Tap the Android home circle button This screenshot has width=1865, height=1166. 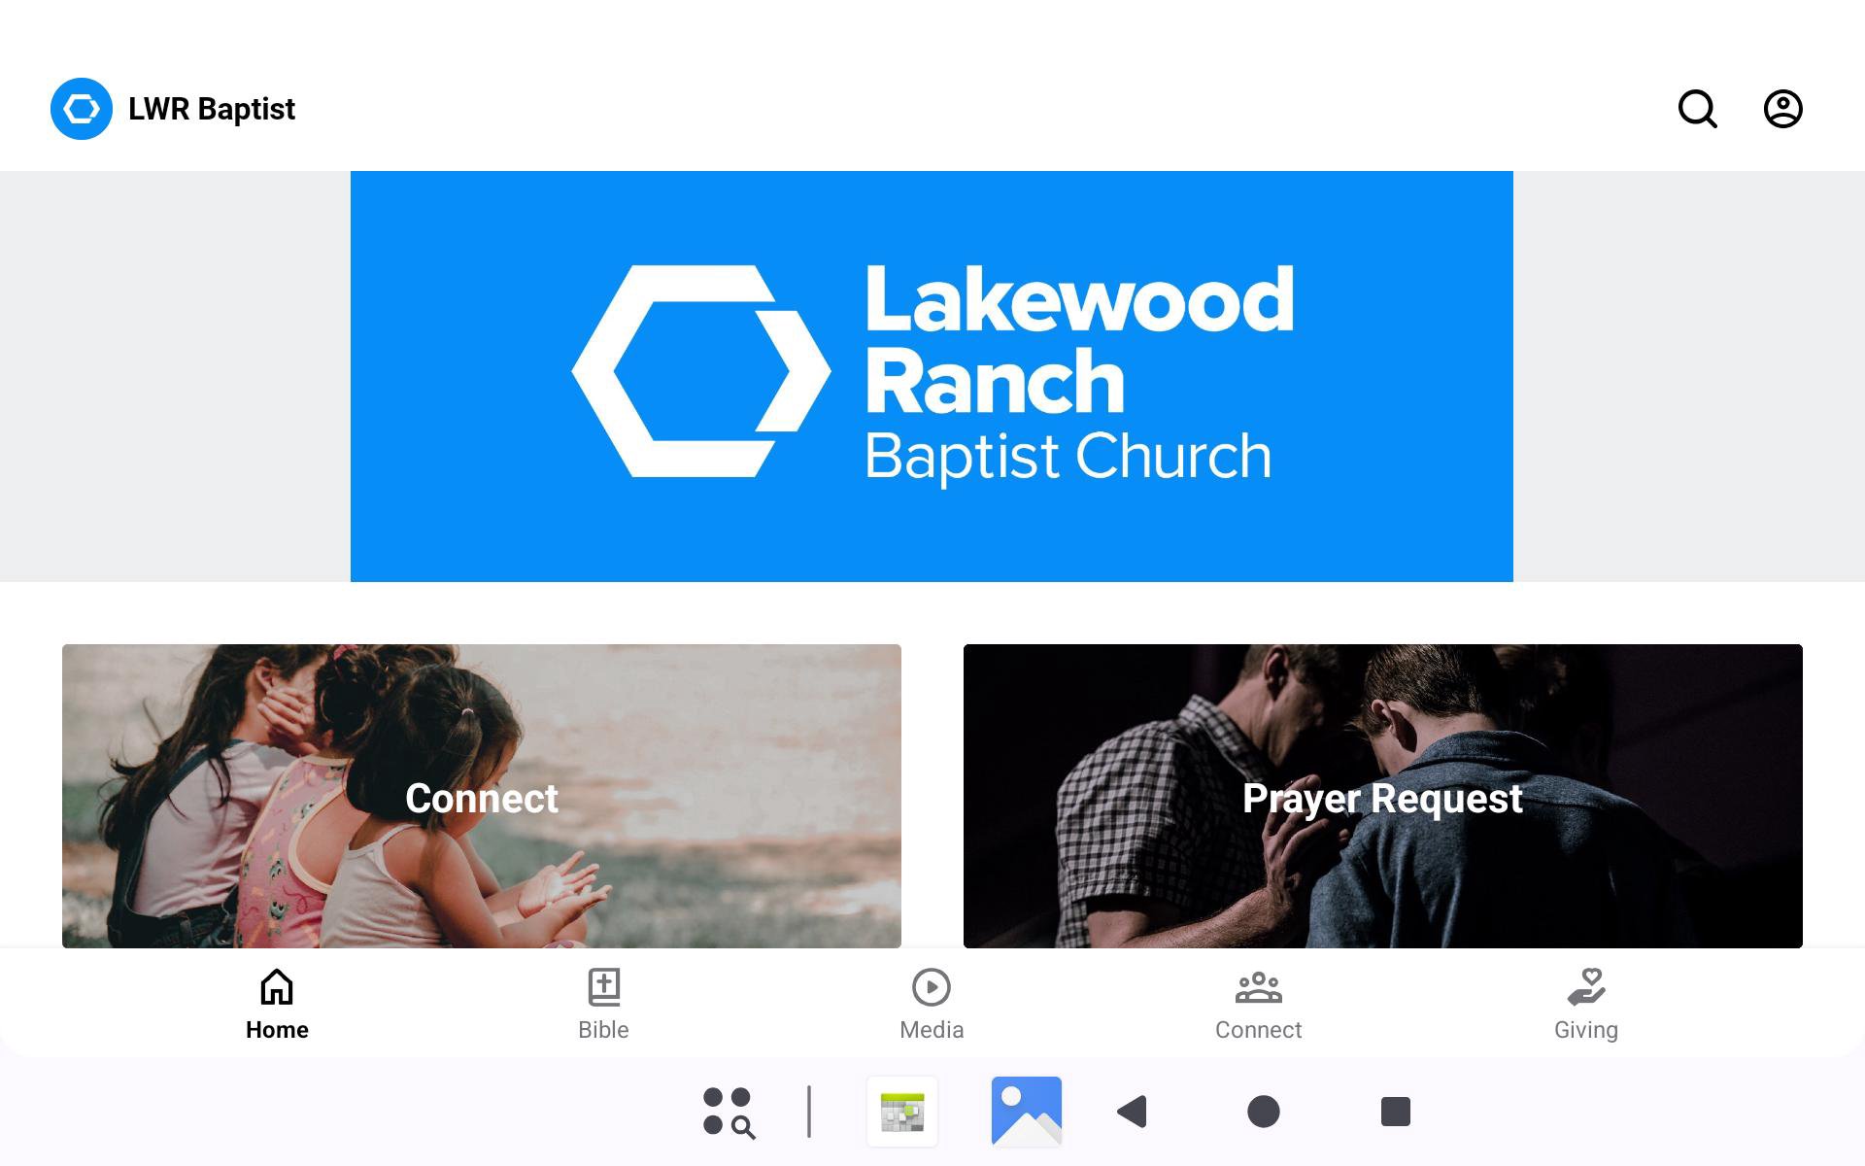[1263, 1112]
